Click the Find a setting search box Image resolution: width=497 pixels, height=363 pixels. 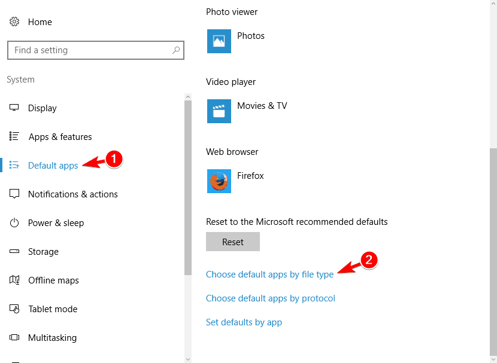click(x=95, y=50)
